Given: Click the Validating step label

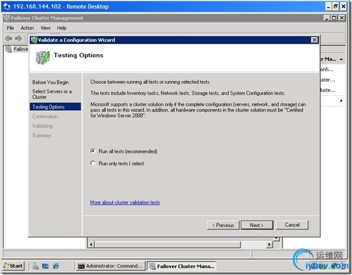Looking at the screenshot, I should (43, 126).
